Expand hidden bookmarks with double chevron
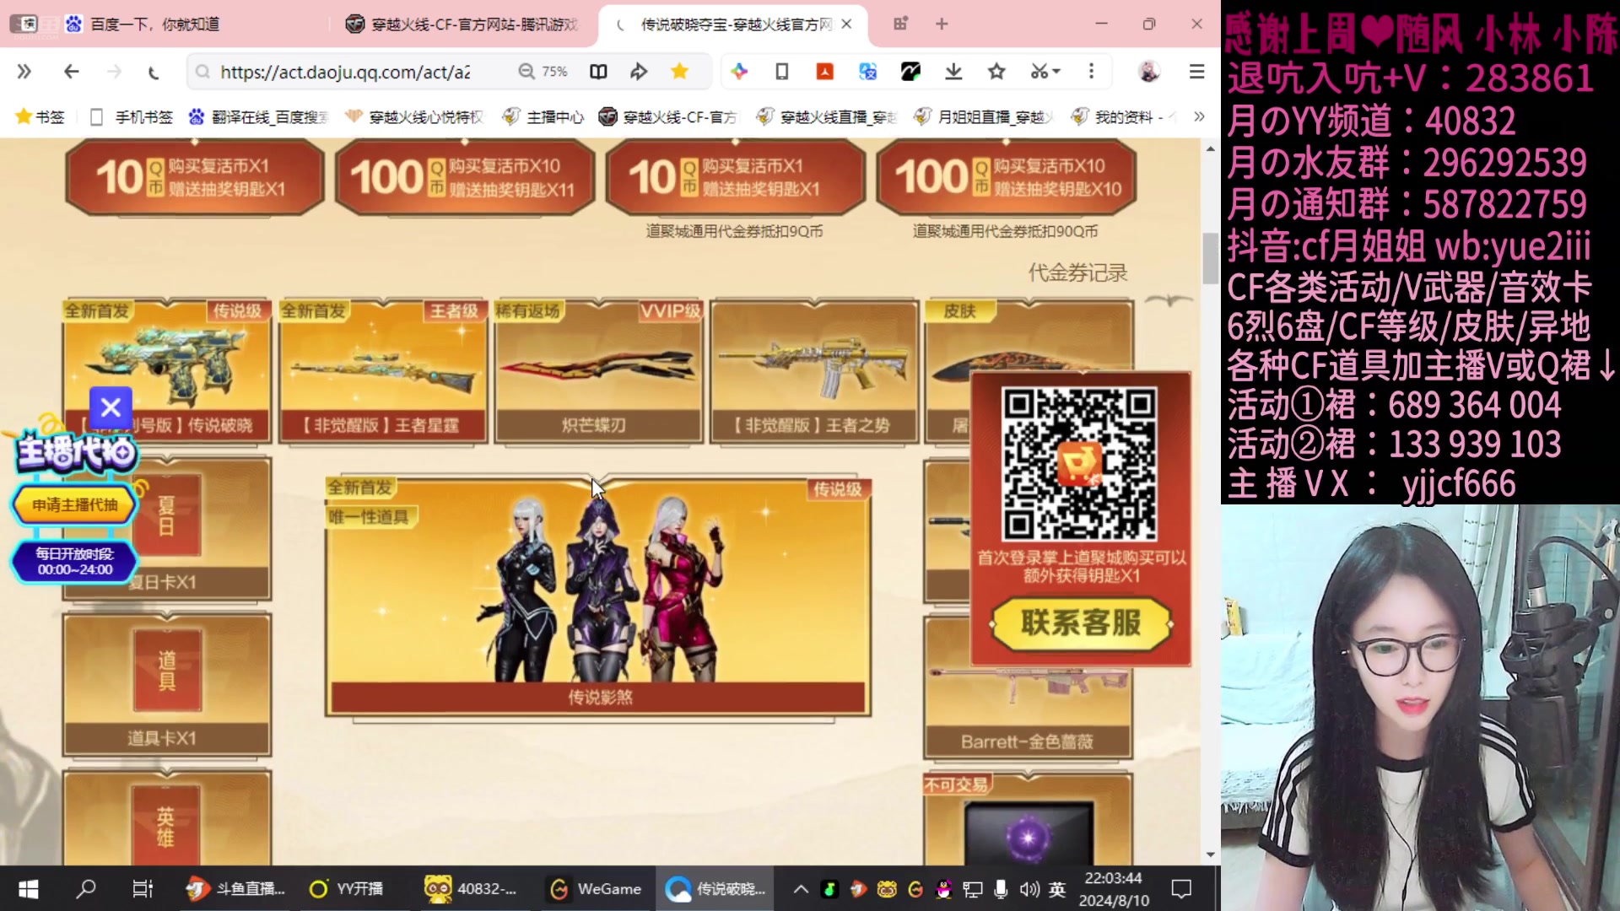Viewport: 1620px width, 911px height. 1199,117
